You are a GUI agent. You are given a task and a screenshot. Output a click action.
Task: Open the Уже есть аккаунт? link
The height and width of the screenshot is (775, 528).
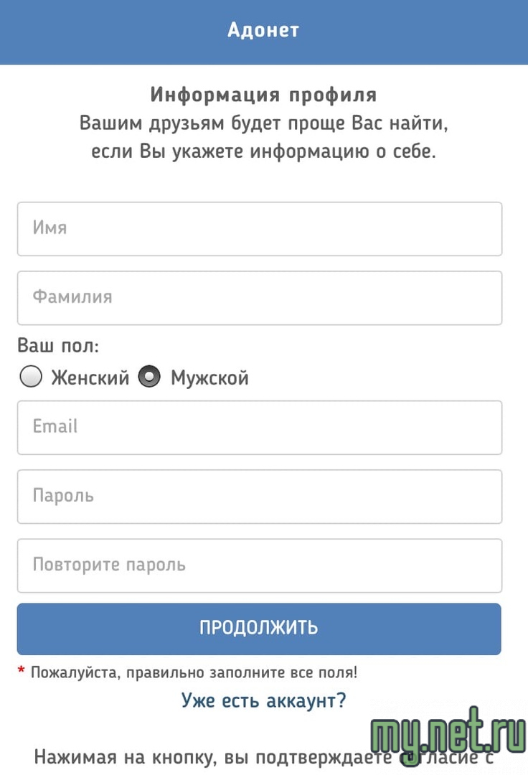pyautogui.click(x=263, y=700)
